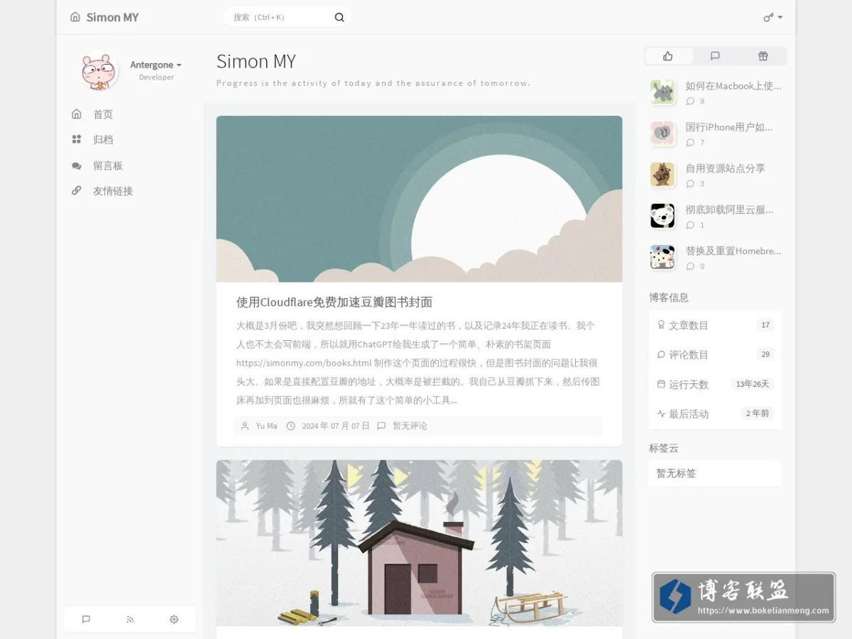Click the 留言板 chat bubbles icon
852x639 pixels.
pyautogui.click(x=77, y=165)
